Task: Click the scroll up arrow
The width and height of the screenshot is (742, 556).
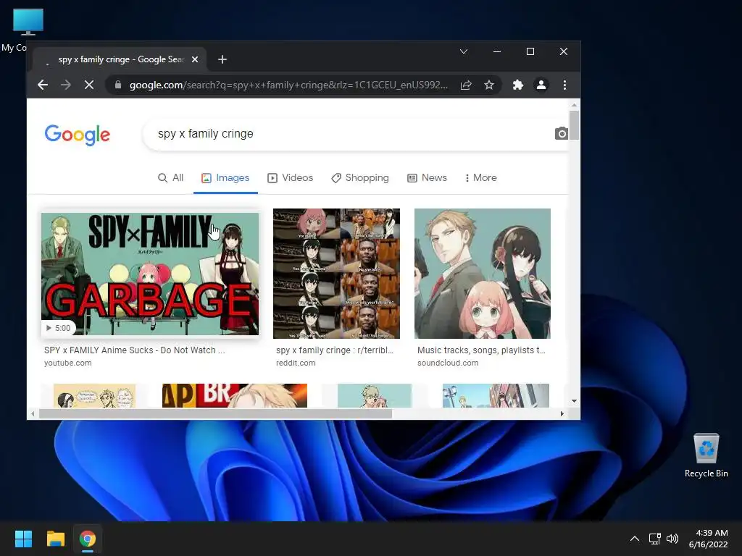Action: pyautogui.click(x=574, y=106)
